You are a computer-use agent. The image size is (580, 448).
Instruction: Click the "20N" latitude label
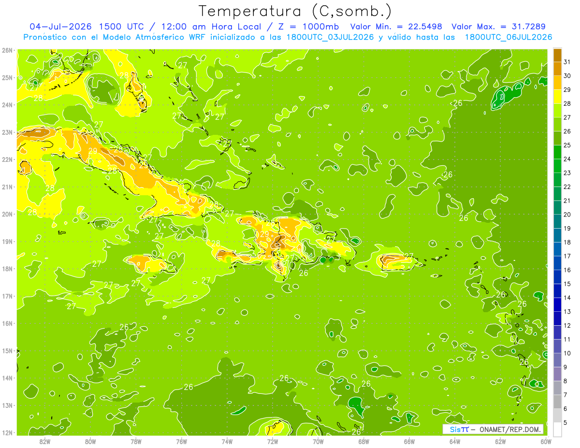click(x=7, y=214)
